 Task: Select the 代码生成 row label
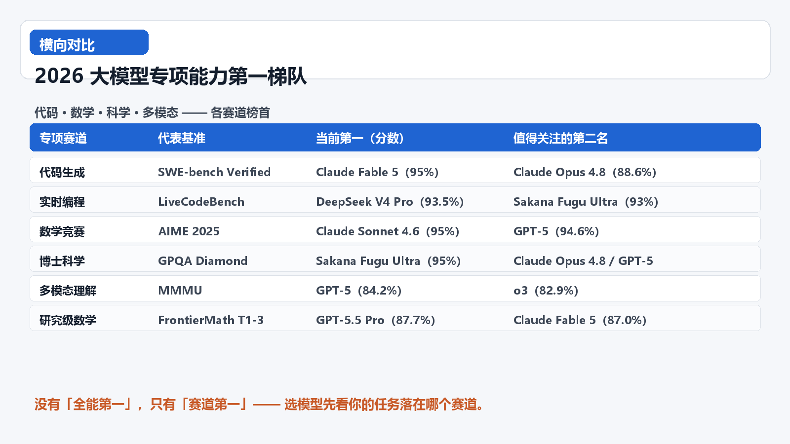point(62,172)
